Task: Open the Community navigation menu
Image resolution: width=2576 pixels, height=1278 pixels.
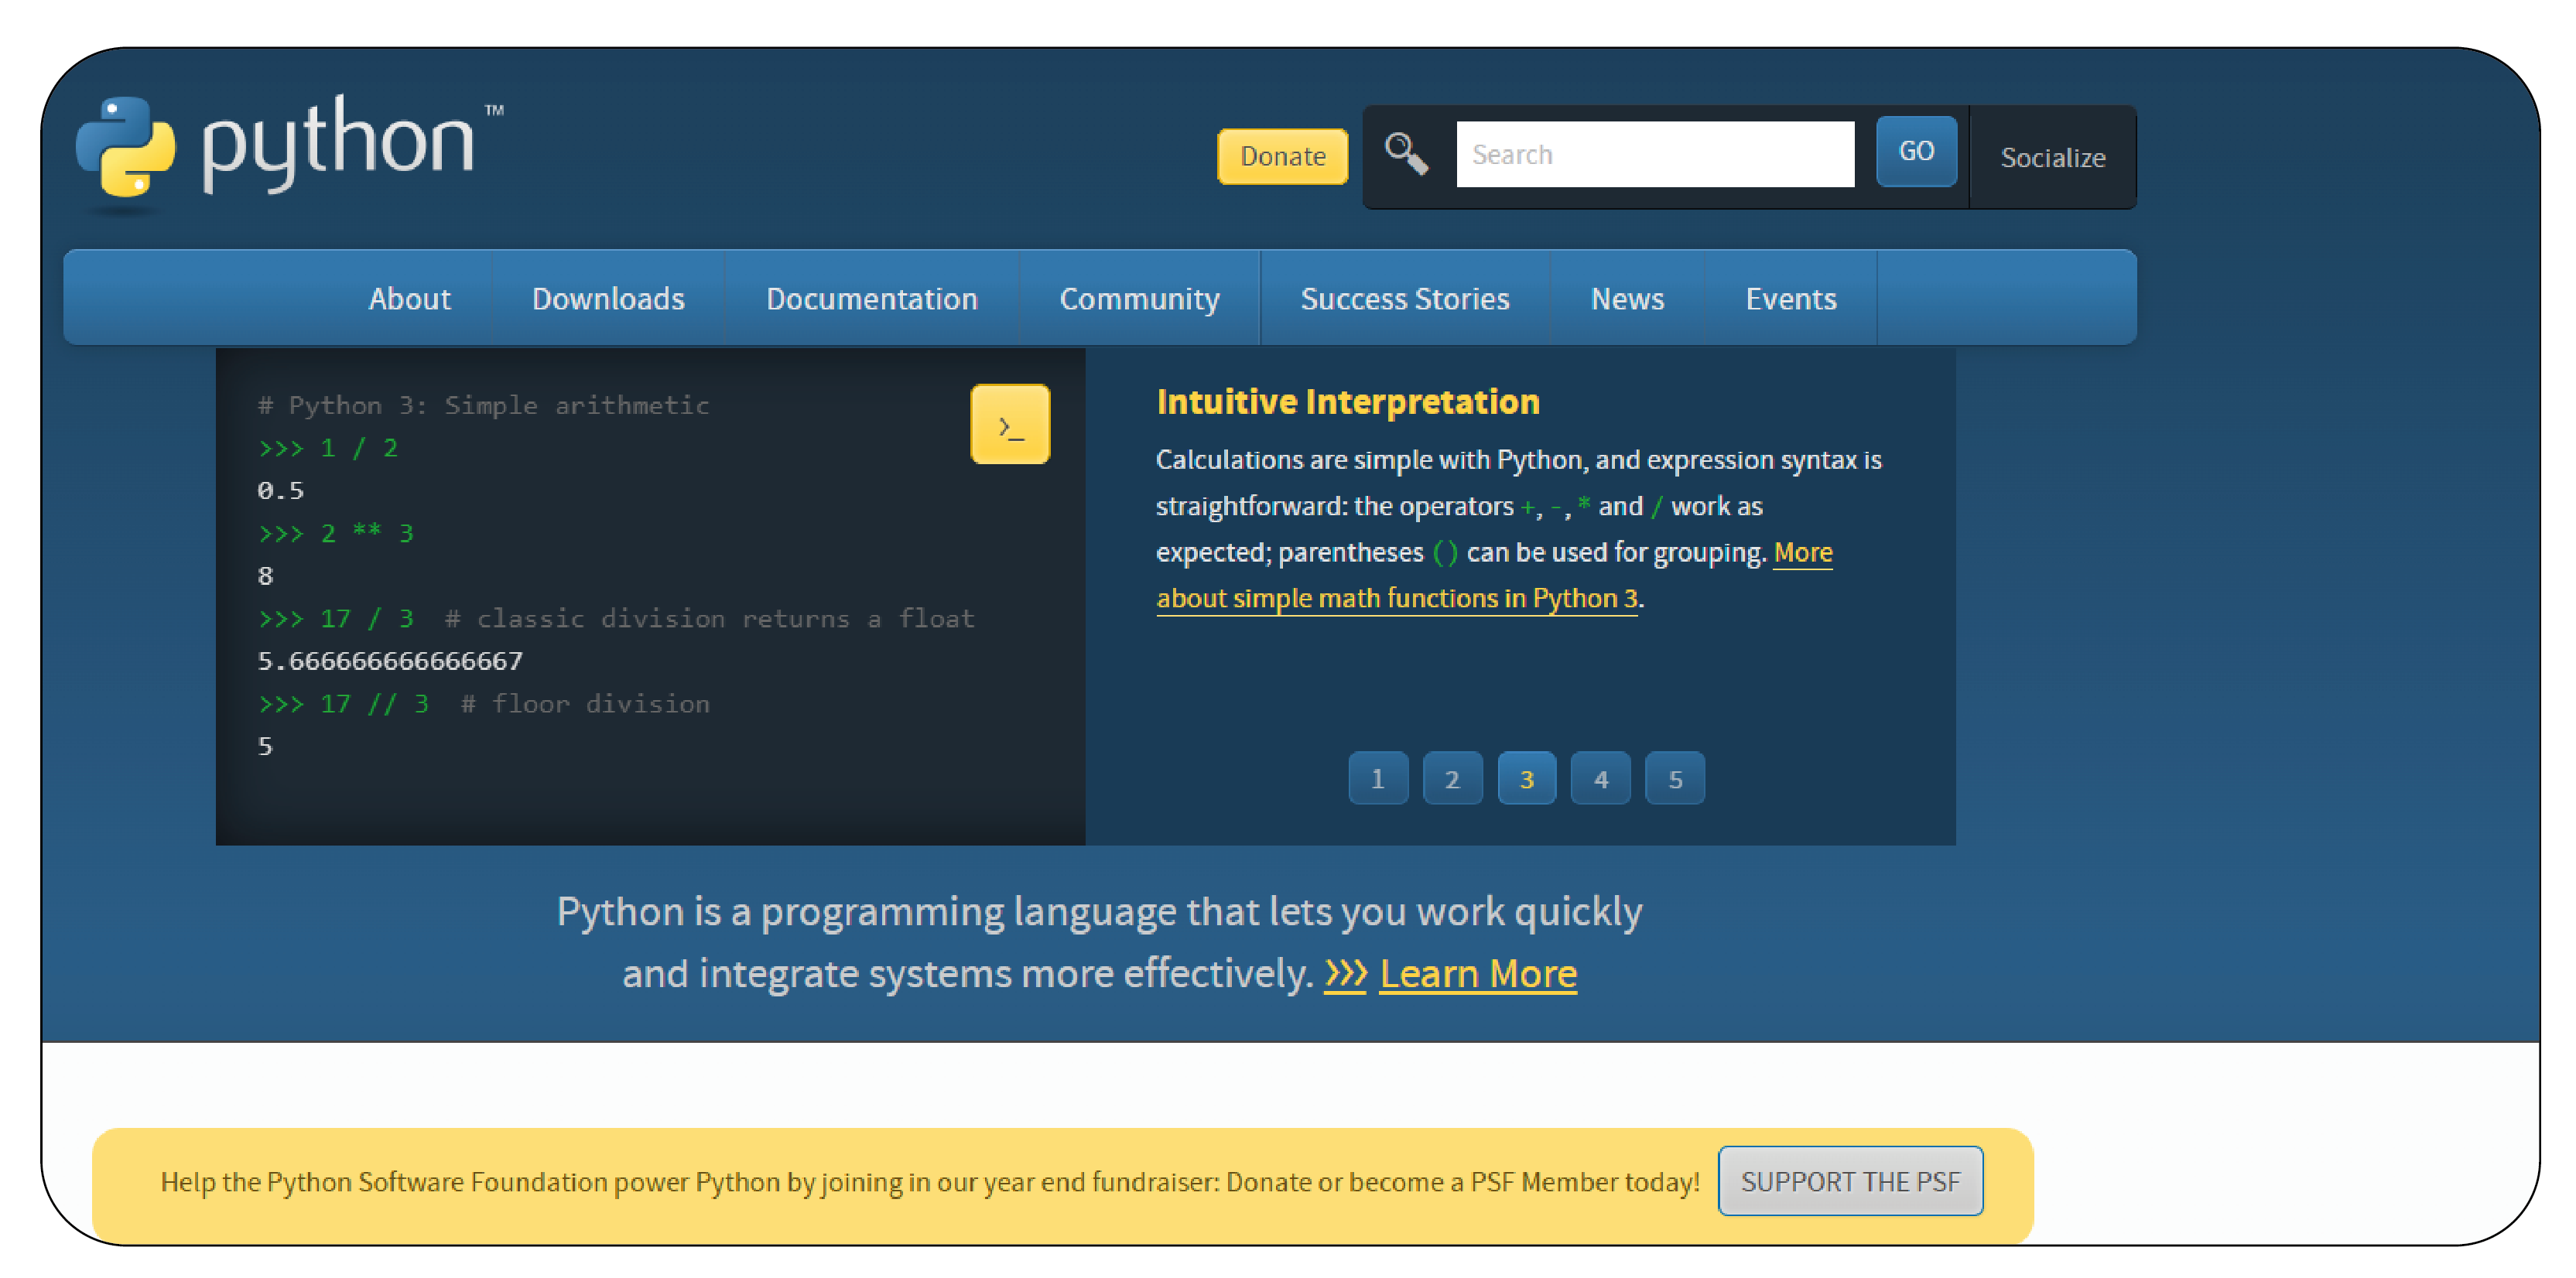Action: 1138,299
